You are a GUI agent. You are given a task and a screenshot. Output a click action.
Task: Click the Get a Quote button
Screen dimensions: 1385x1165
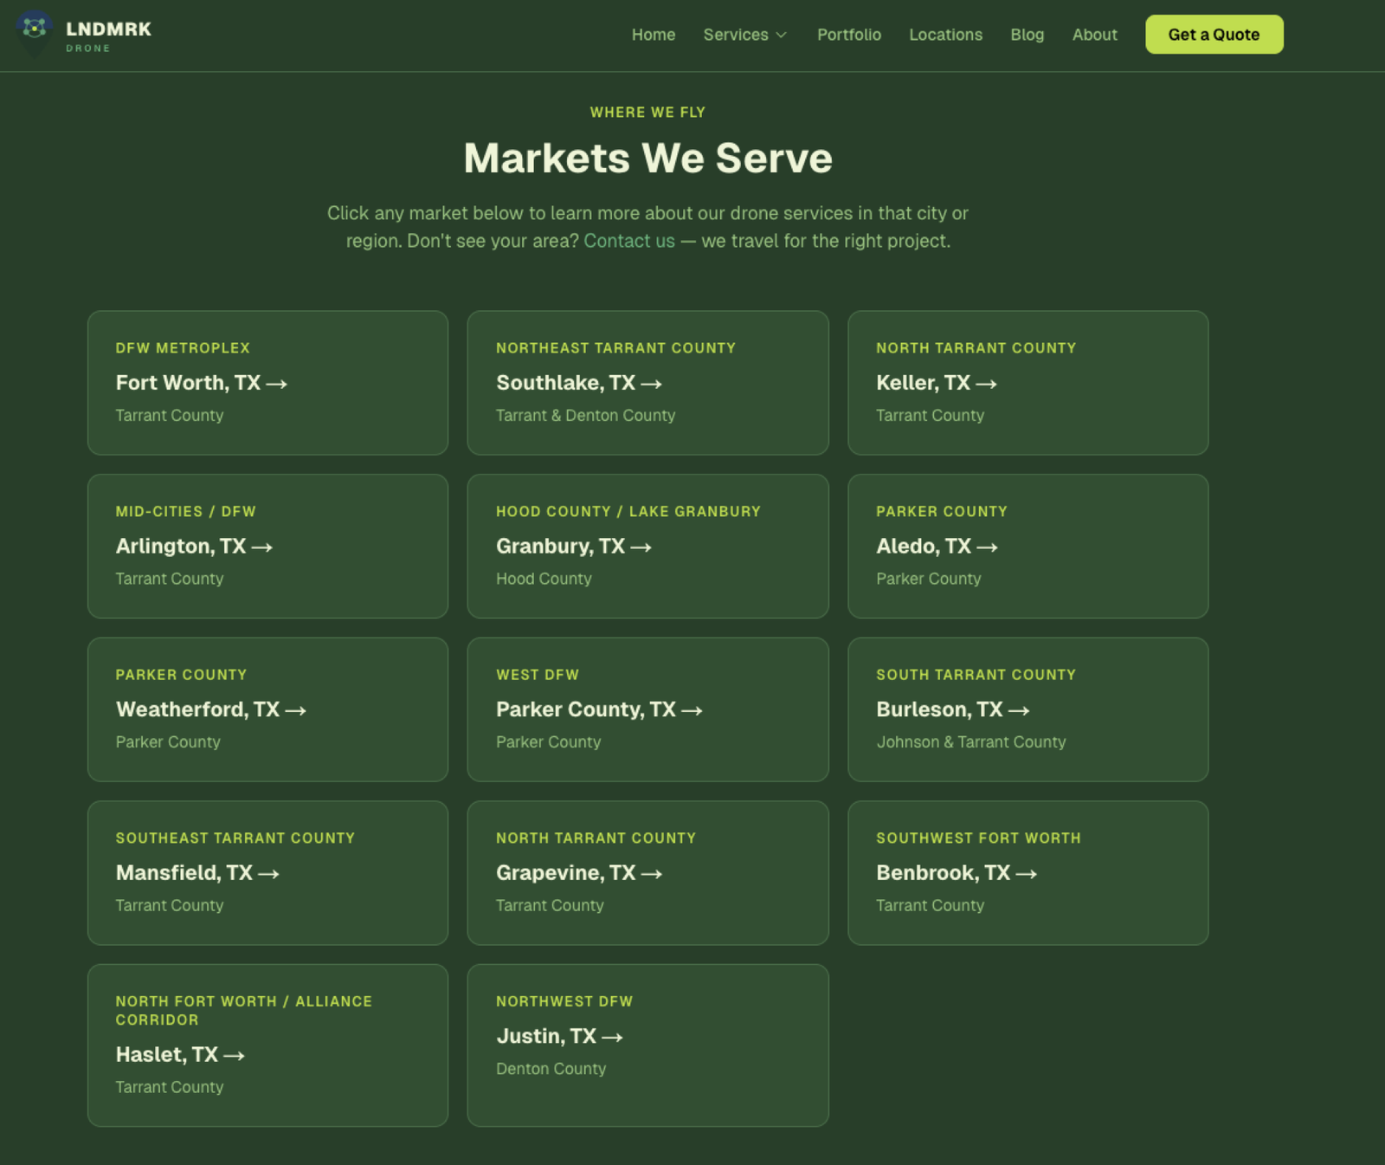click(x=1214, y=35)
